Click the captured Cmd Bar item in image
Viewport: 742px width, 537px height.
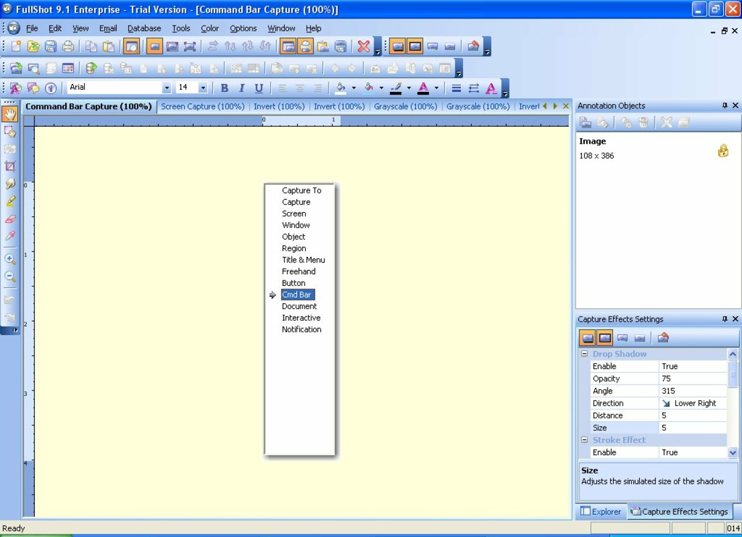298,295
